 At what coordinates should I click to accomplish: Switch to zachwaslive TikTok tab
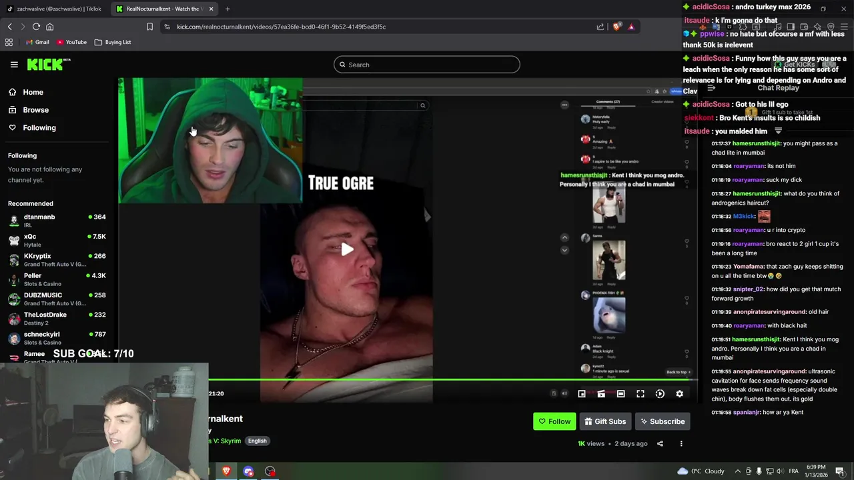(54, 9)
